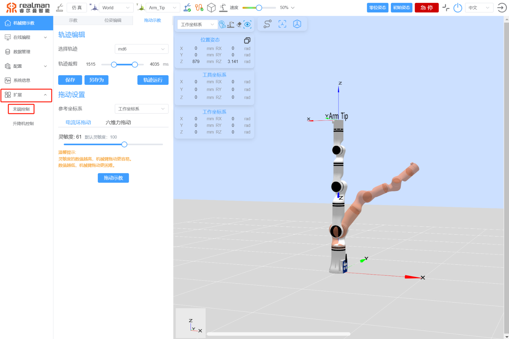Click the 数据管理 database icon in sidebar
Image resolution: width=509 pixels, height=339 pixels.
(x=8, y=52)
